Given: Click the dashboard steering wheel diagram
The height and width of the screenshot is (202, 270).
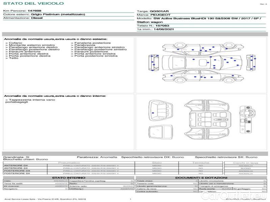Looking at the screenshot, I should (247, 120).
